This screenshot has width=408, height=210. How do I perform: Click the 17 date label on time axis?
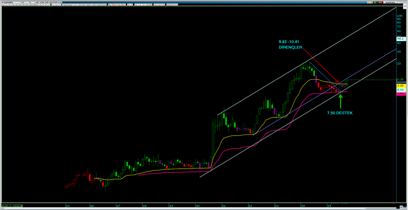click(x=119, y=206)
